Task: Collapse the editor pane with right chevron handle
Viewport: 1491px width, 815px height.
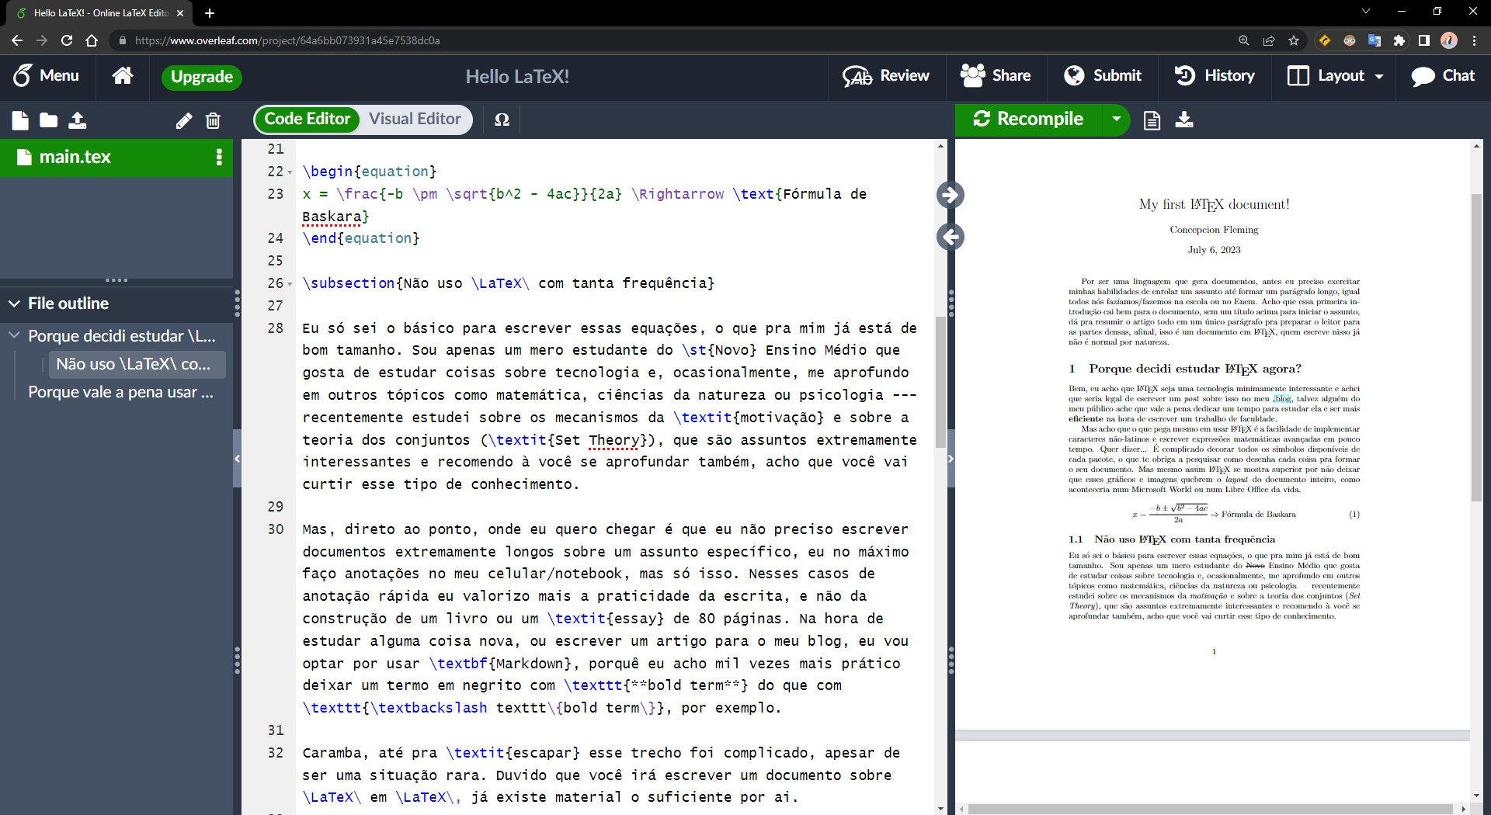Action: pyautogui.click(x=951, y=459)
